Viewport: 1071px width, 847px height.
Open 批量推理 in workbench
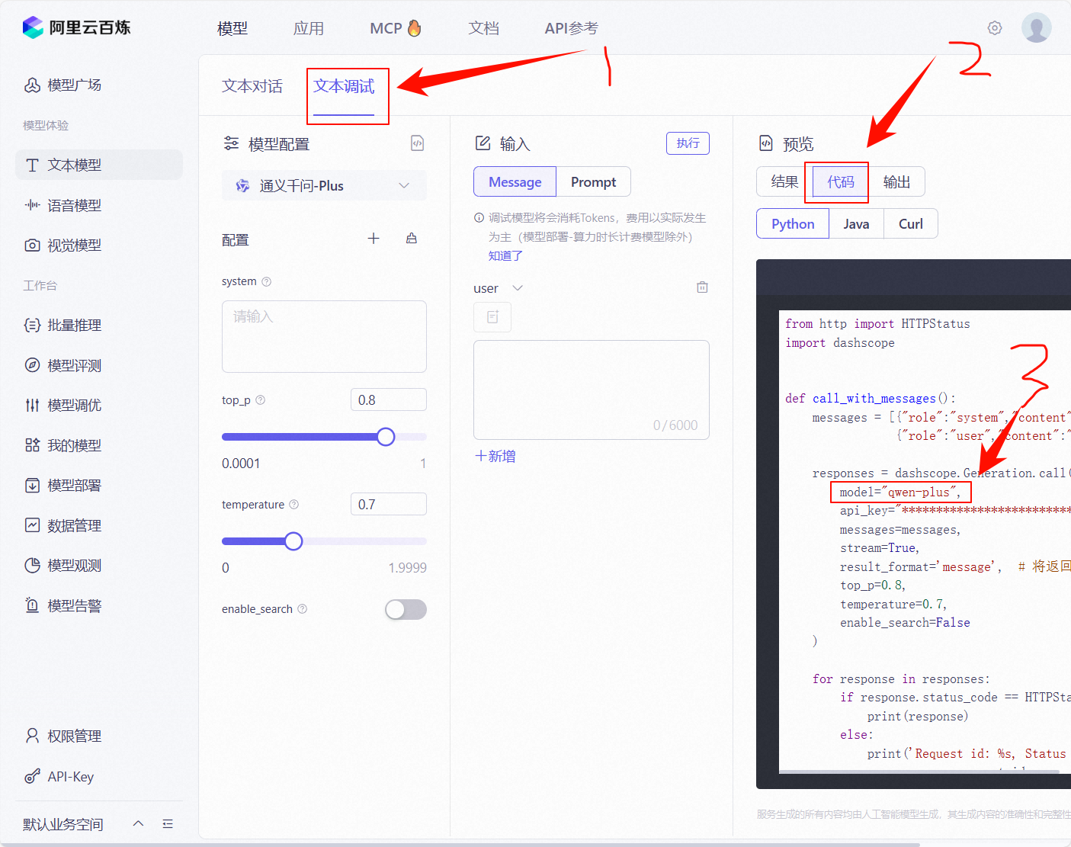99,325
